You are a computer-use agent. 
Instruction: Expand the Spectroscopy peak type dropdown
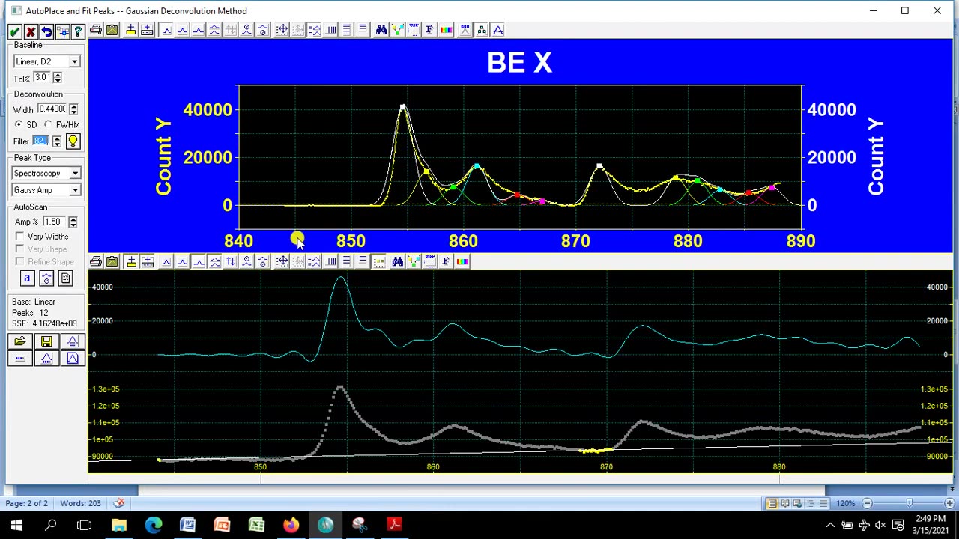(x=75, y=174)
